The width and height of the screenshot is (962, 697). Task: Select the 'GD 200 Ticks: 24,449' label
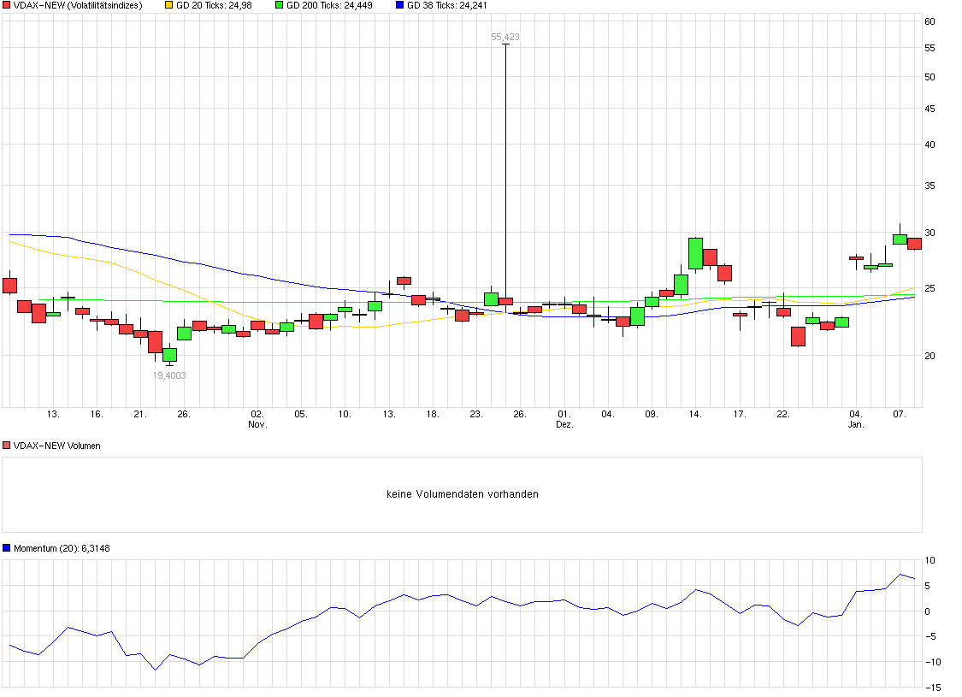329,5
